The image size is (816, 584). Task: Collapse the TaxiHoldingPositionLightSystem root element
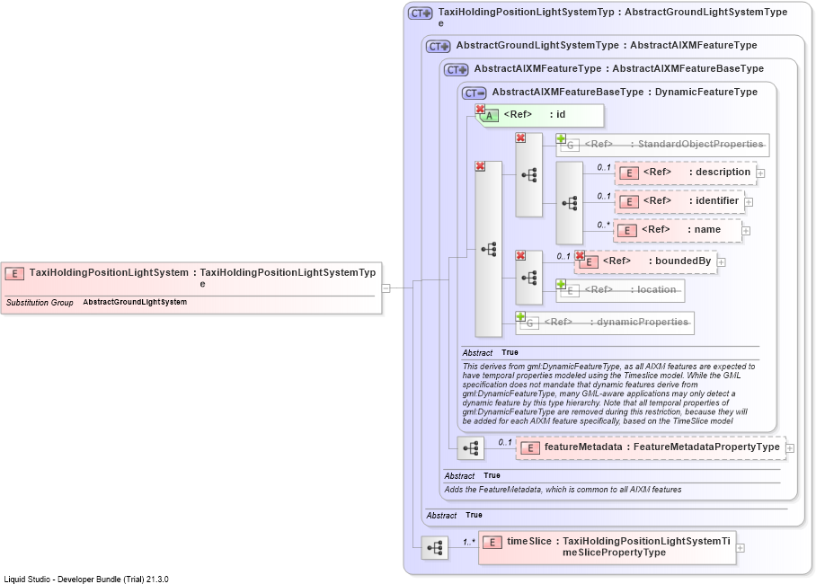coord(386,288)
